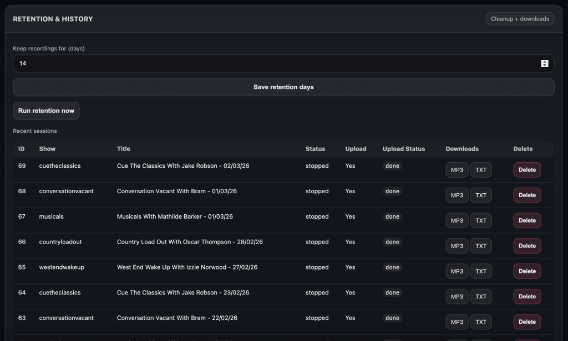Download TXT for session 64
The image size is (568, 341).
pos(481,297)
